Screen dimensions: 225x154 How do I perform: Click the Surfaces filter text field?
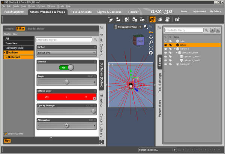pos(64,40)
